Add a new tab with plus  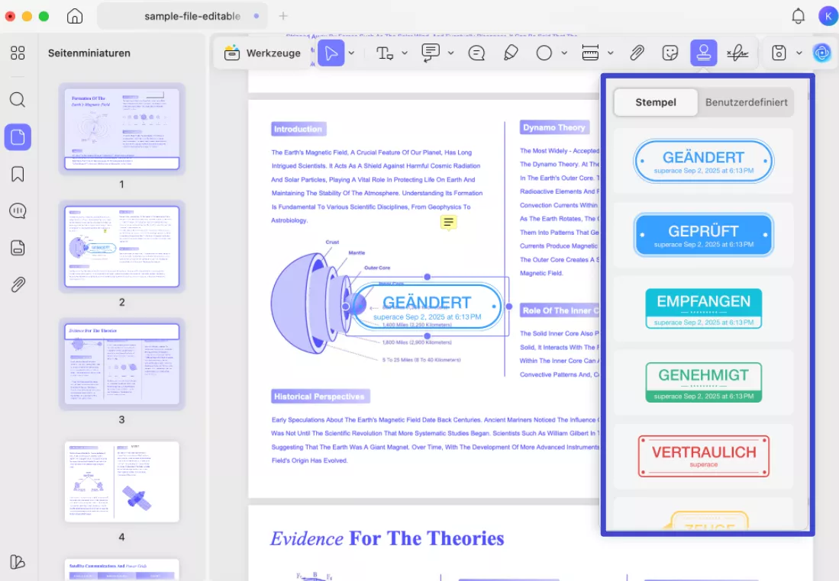tap(283, 16)
